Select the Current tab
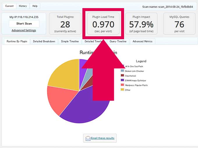 9,6
